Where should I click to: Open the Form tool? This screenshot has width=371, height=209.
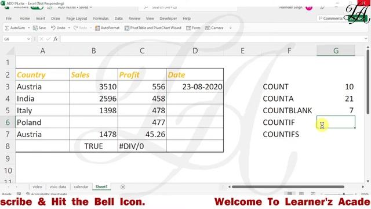click(x=193, y=28)
